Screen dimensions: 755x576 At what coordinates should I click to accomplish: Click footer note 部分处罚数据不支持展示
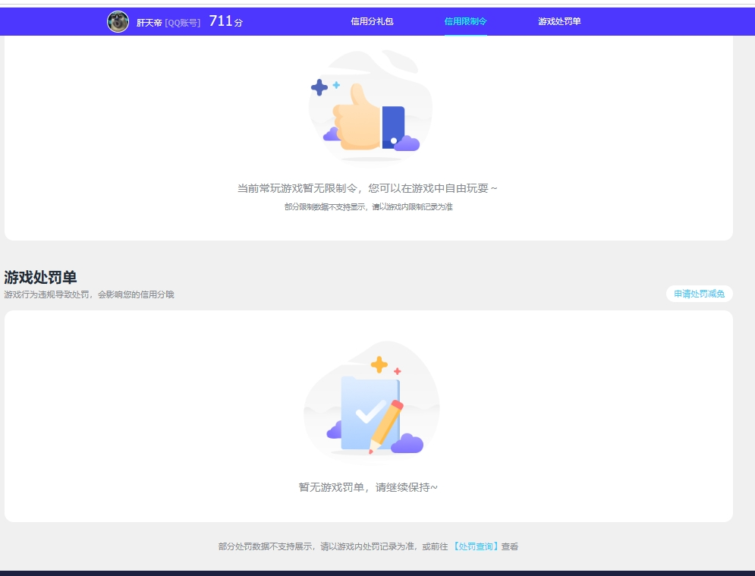tap(266, 546)
